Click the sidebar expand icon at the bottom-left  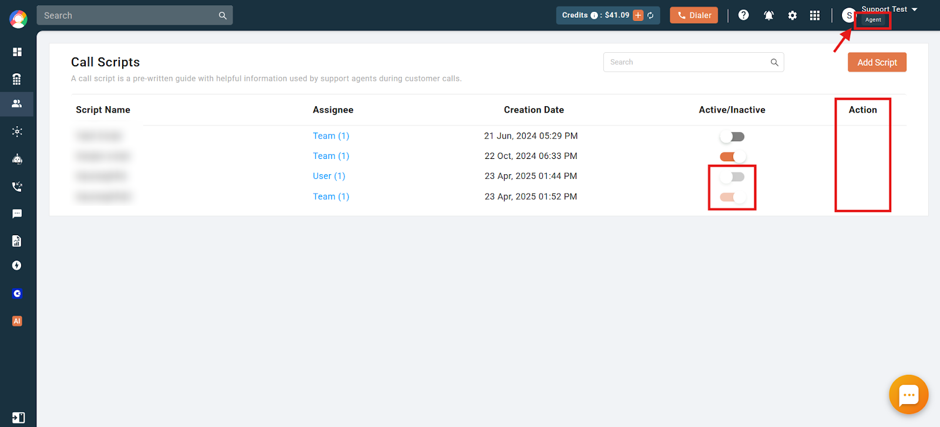(x=18, y=418)
